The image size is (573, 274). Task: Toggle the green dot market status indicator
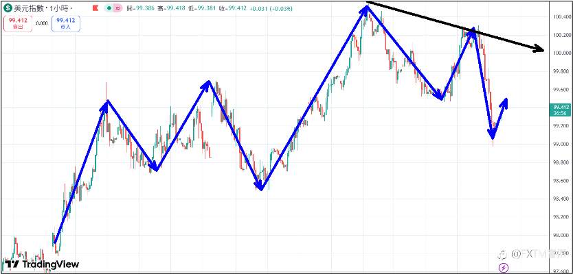(109, 8)
